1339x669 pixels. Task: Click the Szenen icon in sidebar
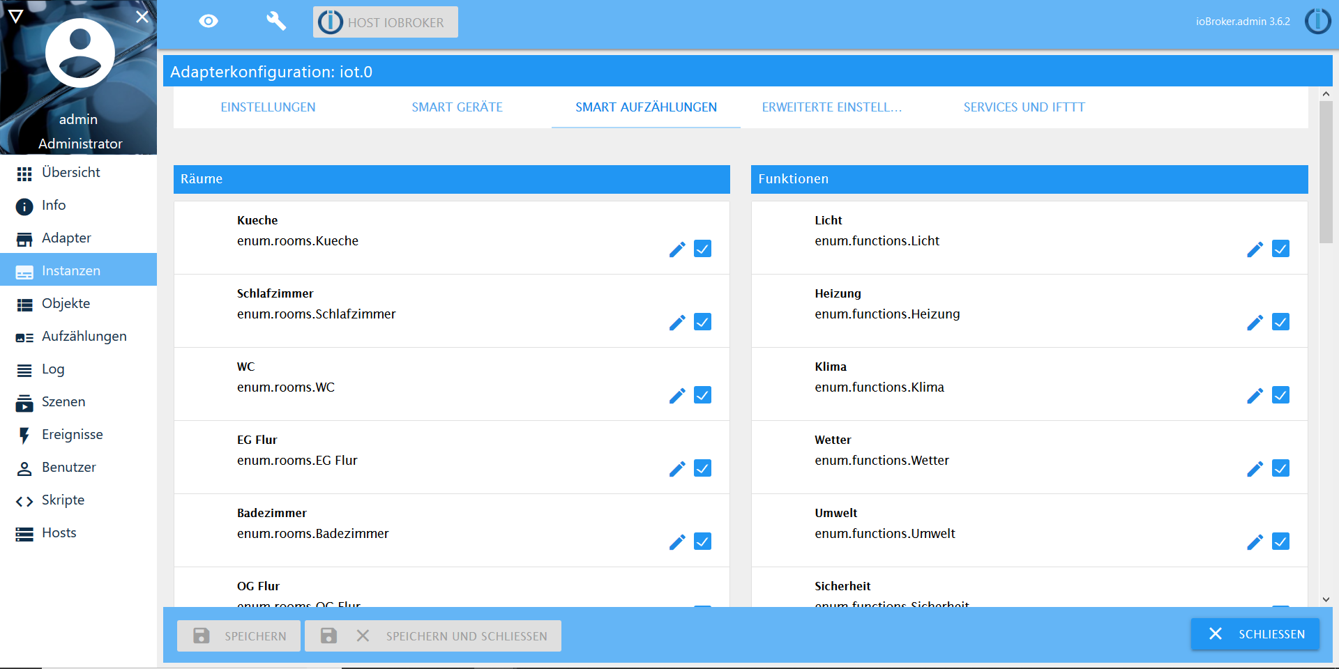[x=24, y=403]
